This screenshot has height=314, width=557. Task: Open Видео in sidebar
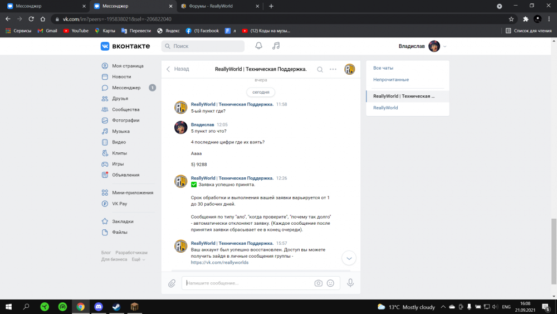tap(119, 142)
